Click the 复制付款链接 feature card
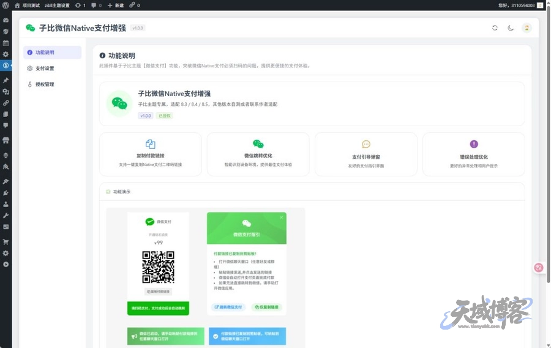551x348 pixels. pyautogui.click(x=151, y=154)
